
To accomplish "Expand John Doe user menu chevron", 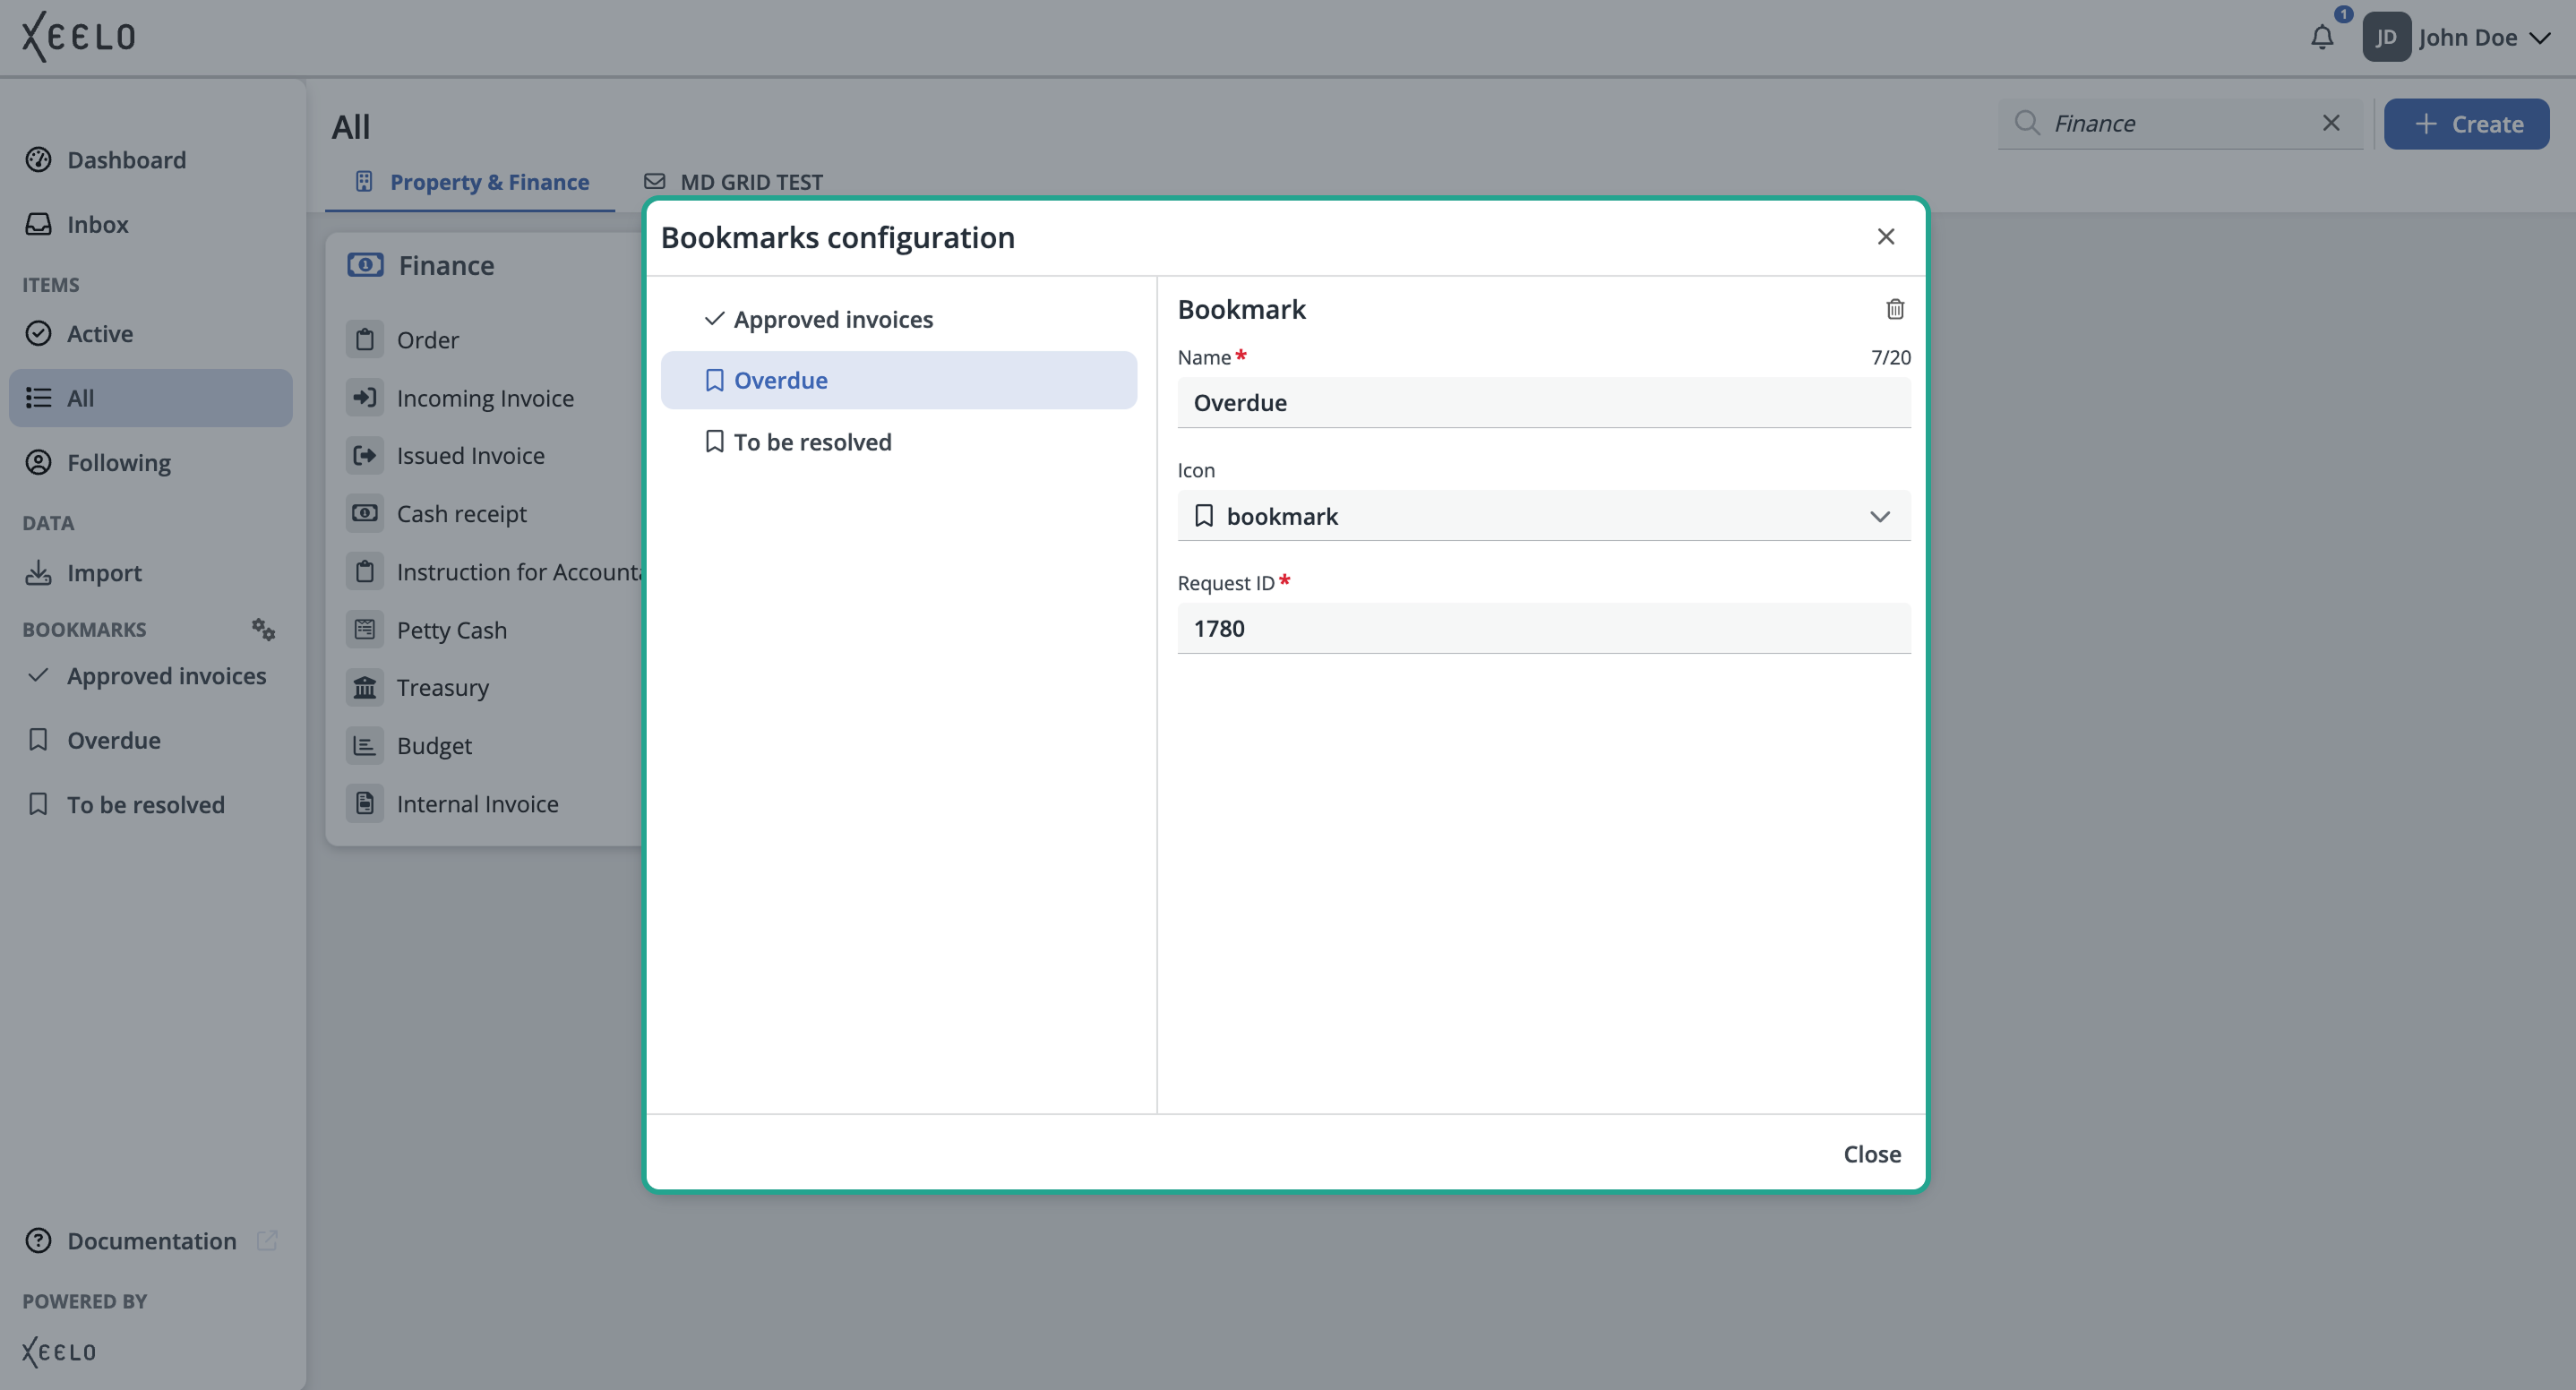I will click(x=2539, y=38).
